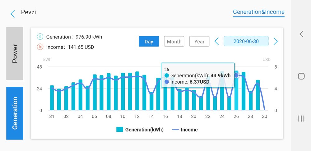Switch to Year view
311x151 pixels.
pos(199,41)
